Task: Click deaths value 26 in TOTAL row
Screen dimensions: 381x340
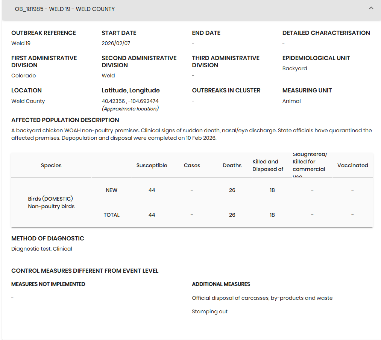Action: click(x=232, y=215)
